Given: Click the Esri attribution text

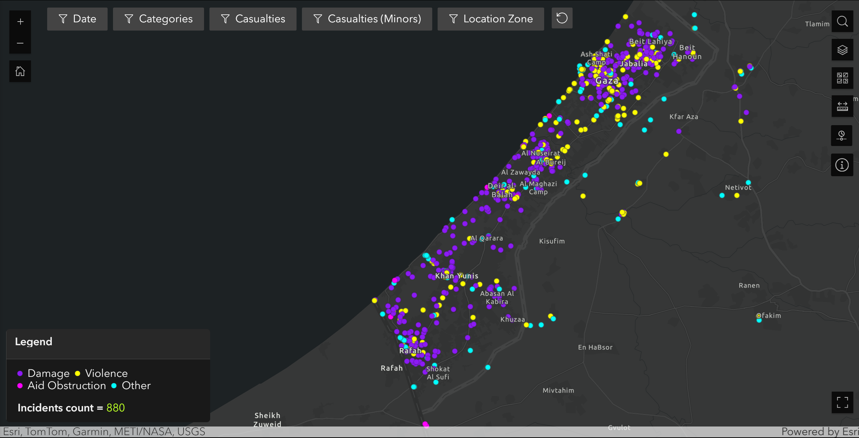Looking at the screenshot, I should tap(104, 432).
